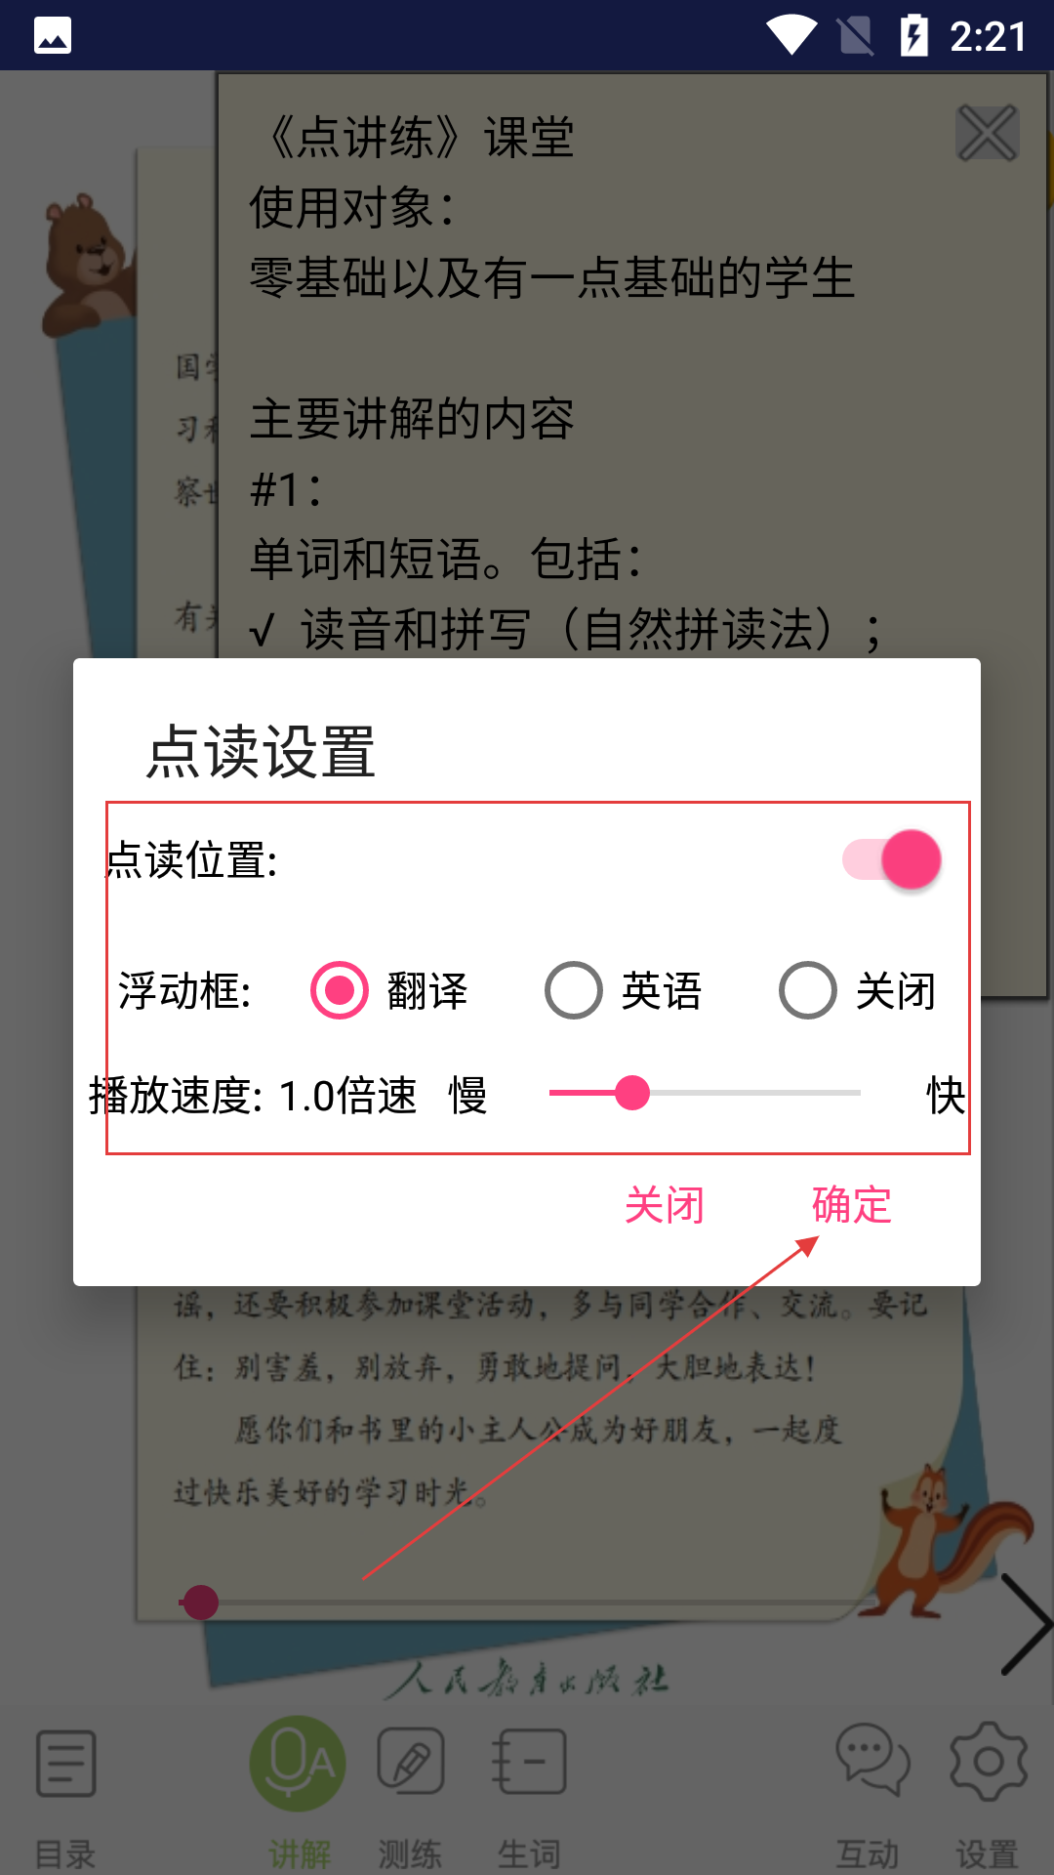The width and height of the screenshot is (1054, 1875).
Task: Click the 播放速度 speed slider handle
Action: click(632, 1093)
